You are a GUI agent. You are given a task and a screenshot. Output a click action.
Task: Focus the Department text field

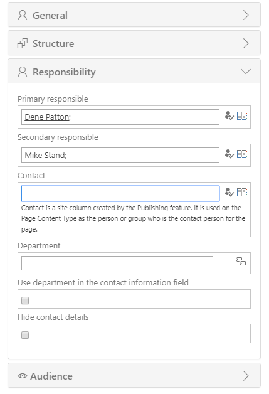tap(117, 263)
